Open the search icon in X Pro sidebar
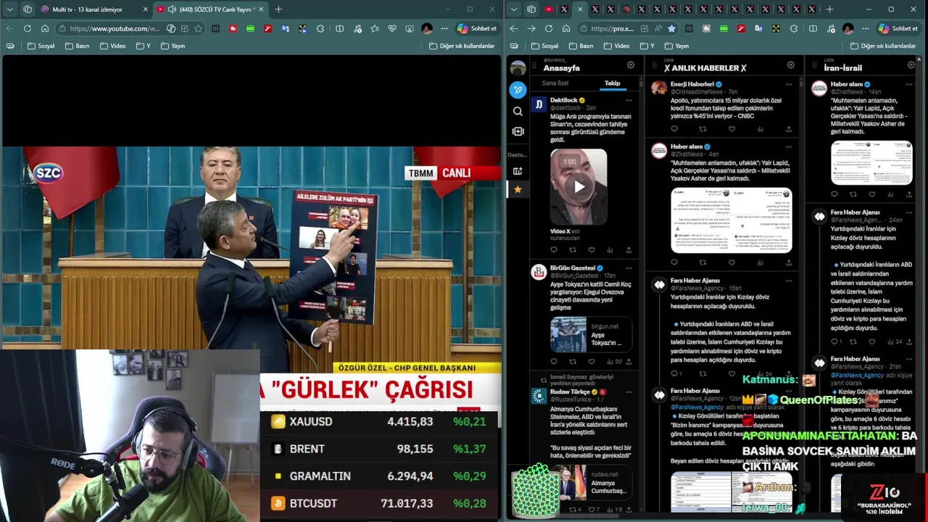This screenshot has height=522, width=928. (518, 112)
